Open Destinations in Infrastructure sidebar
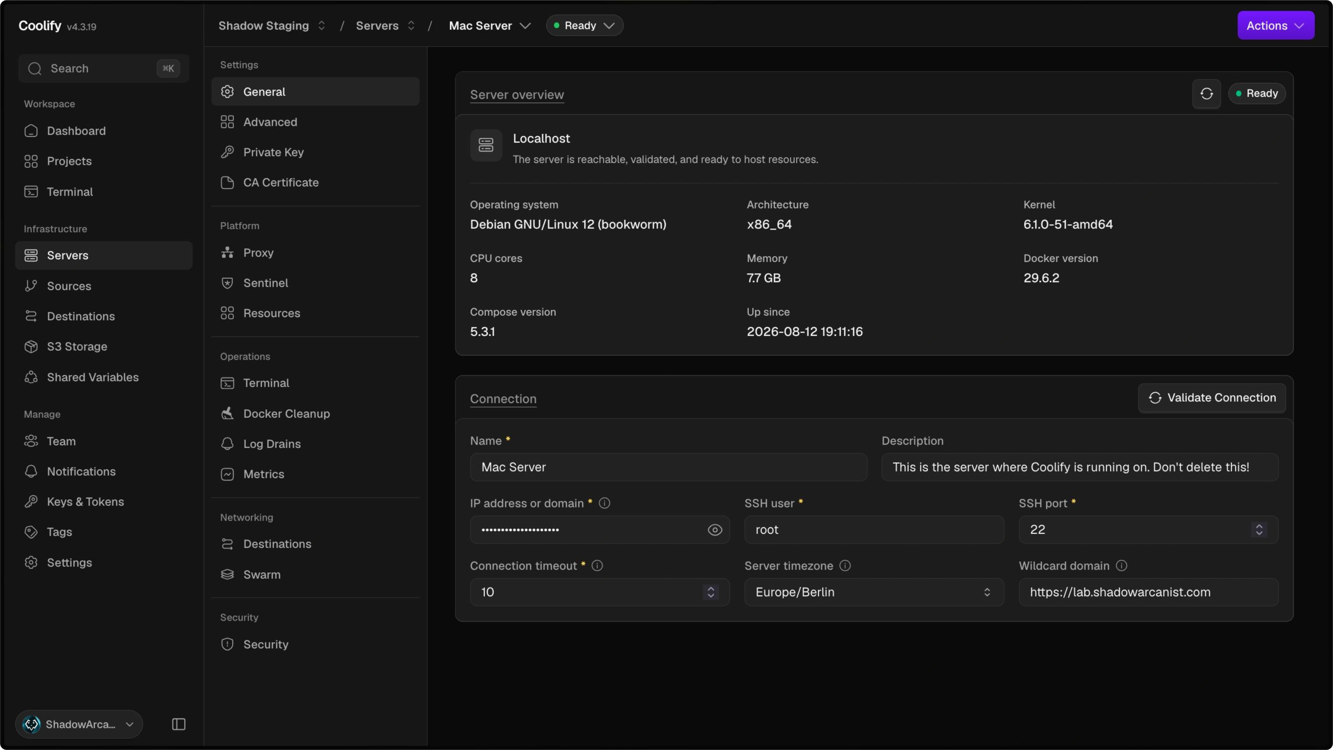 coord(103,316)
